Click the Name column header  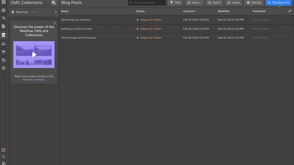click(x=65, y=11)
